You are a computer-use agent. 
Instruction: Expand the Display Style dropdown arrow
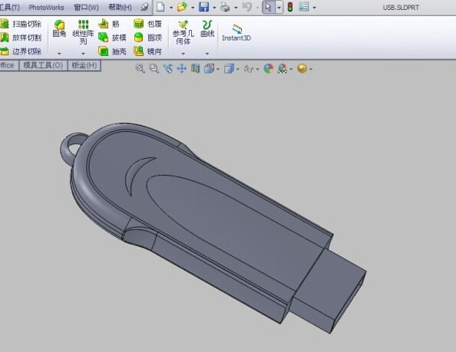click(x=238, y=70)
